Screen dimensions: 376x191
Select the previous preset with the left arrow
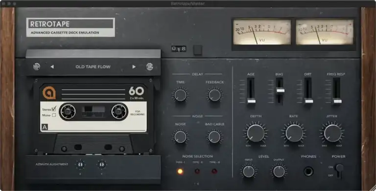click(x=52, y=67)
